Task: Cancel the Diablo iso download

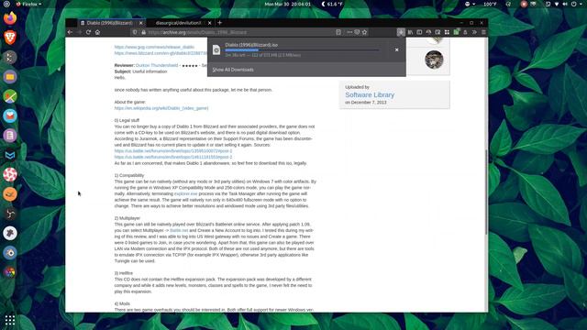Action: [396, 49]
